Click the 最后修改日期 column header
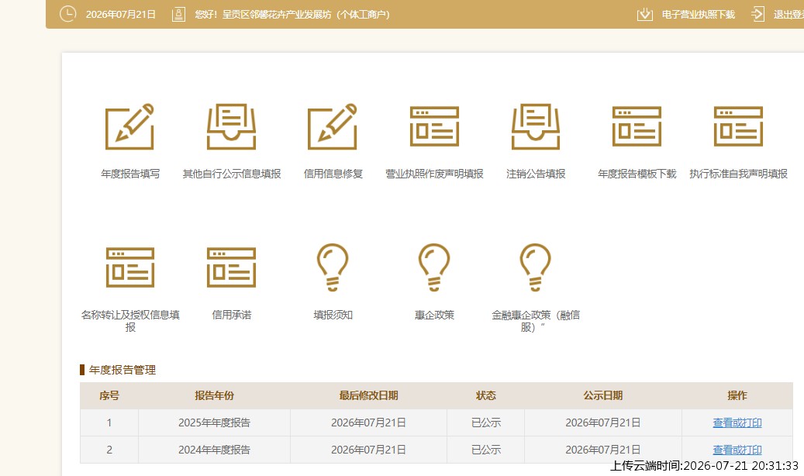Viewport: 804px width, 476px height. click(369, 395)
